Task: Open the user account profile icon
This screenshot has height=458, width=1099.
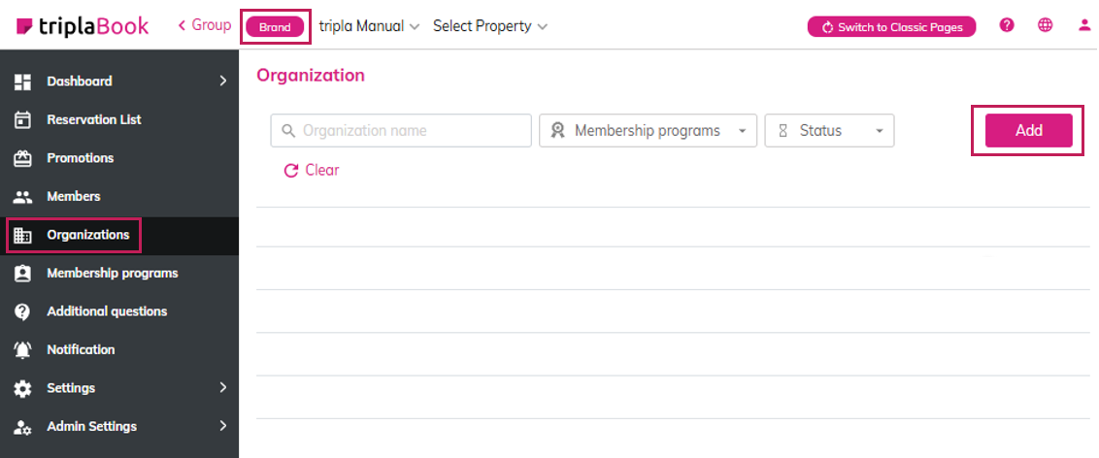Action: click(1084, 26)
